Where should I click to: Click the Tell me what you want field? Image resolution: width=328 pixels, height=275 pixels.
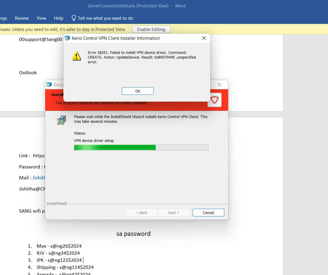click(105, 18)
